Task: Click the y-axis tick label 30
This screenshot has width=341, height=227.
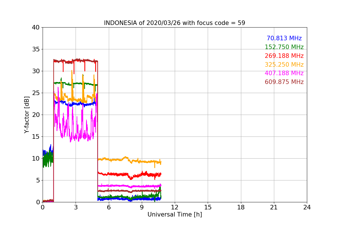Action: coord(36,71)
